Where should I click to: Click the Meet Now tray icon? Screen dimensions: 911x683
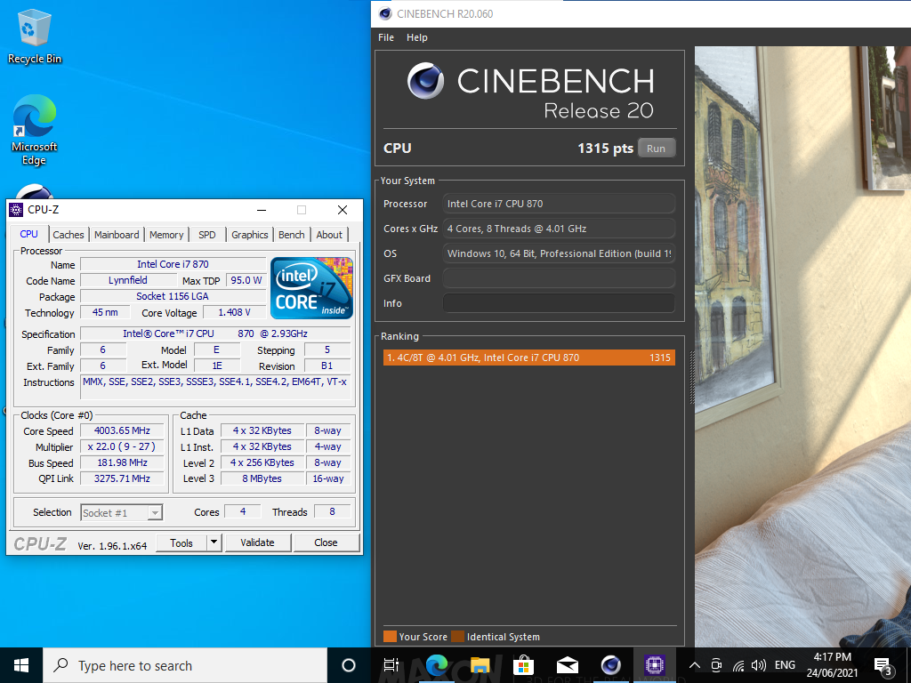coord(716,665)
